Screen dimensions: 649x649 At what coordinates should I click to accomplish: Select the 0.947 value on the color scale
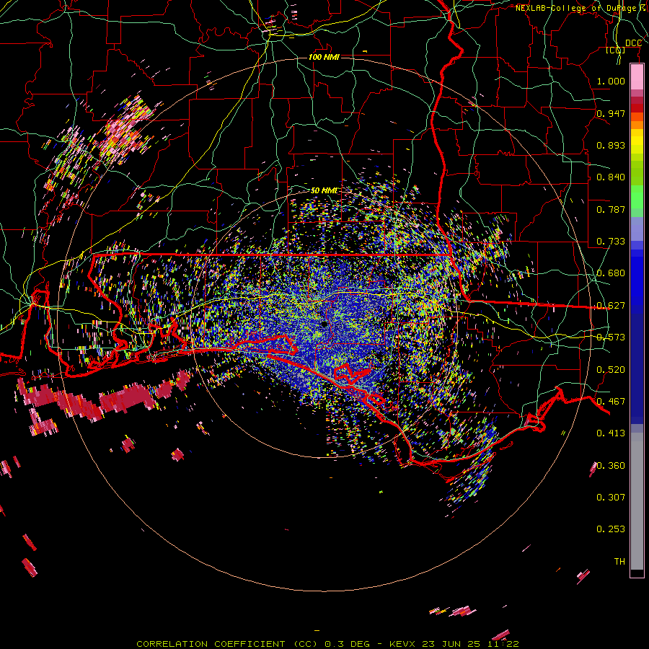[x=611, y=113]
